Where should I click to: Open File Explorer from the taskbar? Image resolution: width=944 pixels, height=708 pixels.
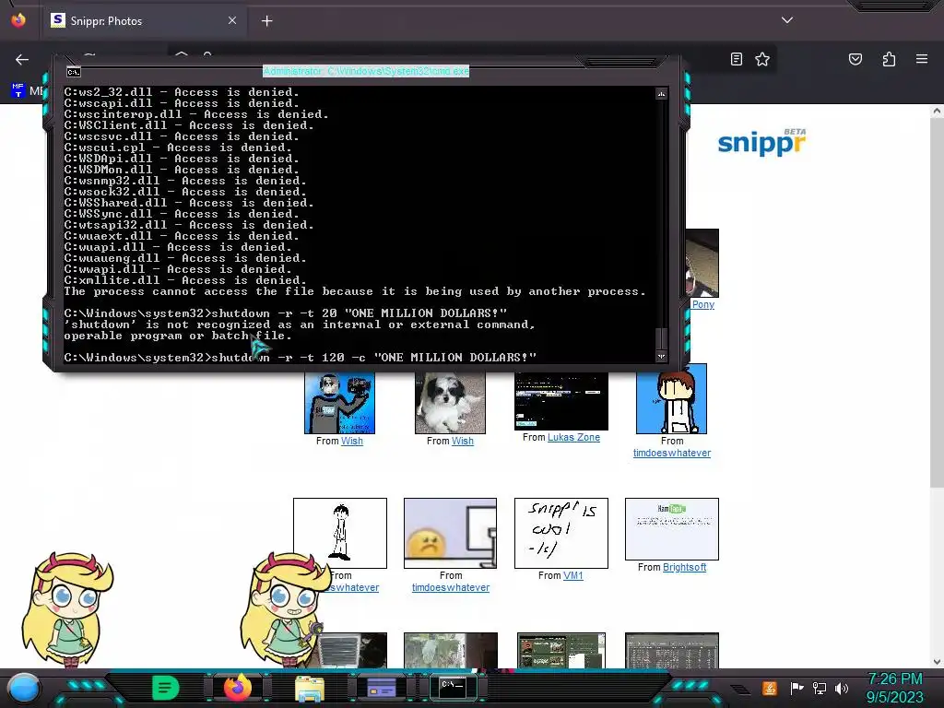[310, 688]
